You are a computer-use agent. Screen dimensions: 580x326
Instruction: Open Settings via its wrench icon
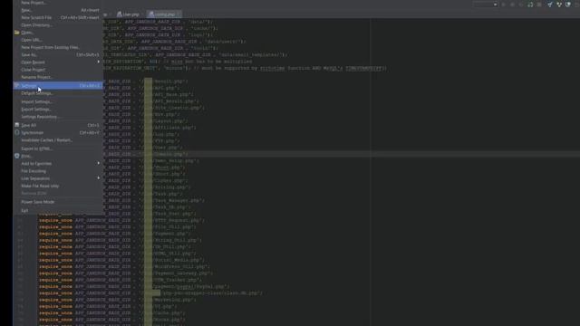[17, 85]
